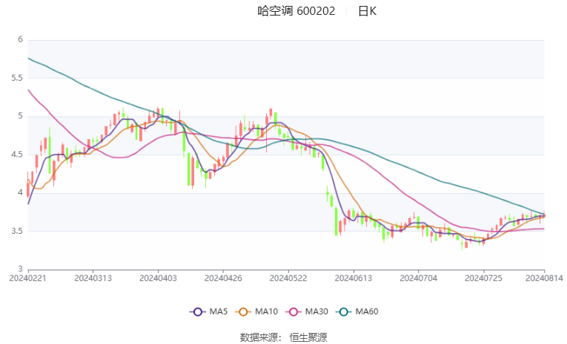Click the chart title 哈空调 600202

tap(296, 11)
